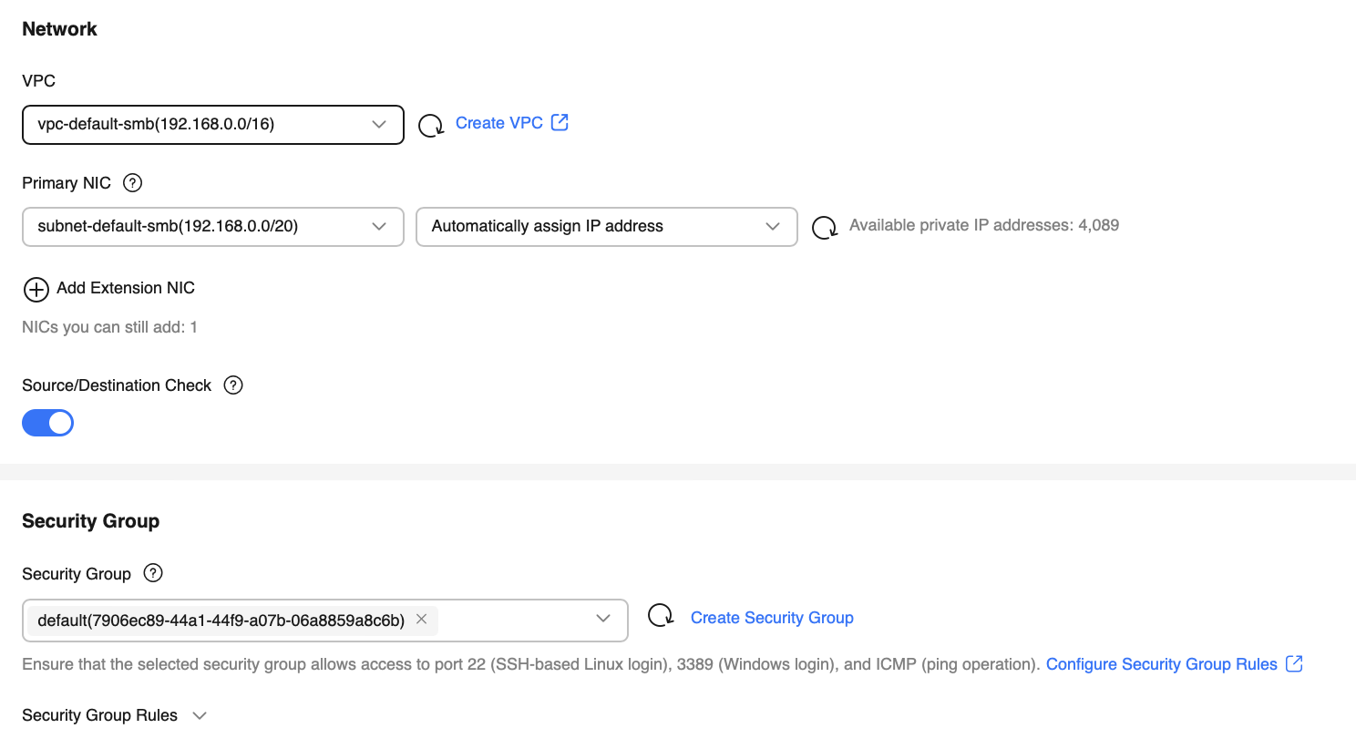Click the help icon beside the Security Group label
Screen dimensions: 1356x749
pos(153,573)
